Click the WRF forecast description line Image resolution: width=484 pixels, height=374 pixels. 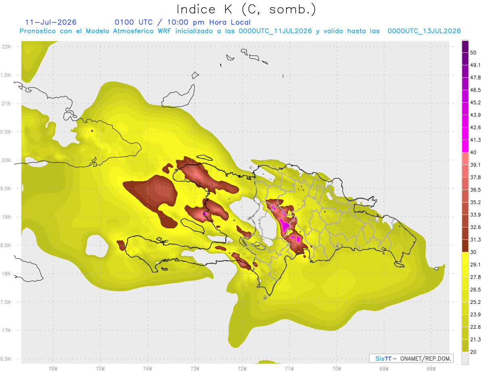pos(240,31)
